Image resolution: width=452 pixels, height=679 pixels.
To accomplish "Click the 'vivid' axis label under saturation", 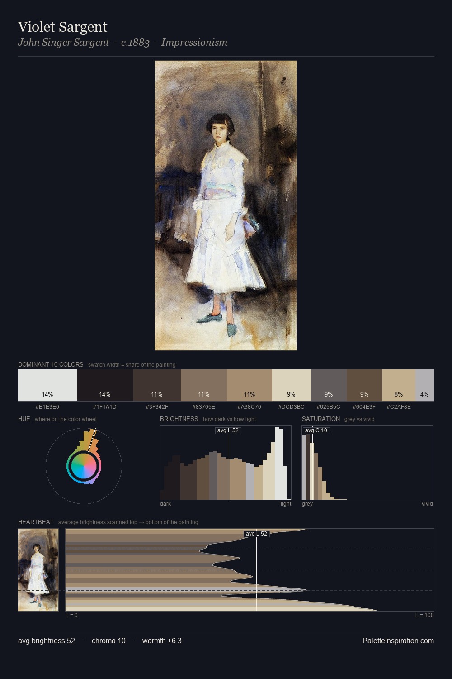I will click(x=427, y=504).
